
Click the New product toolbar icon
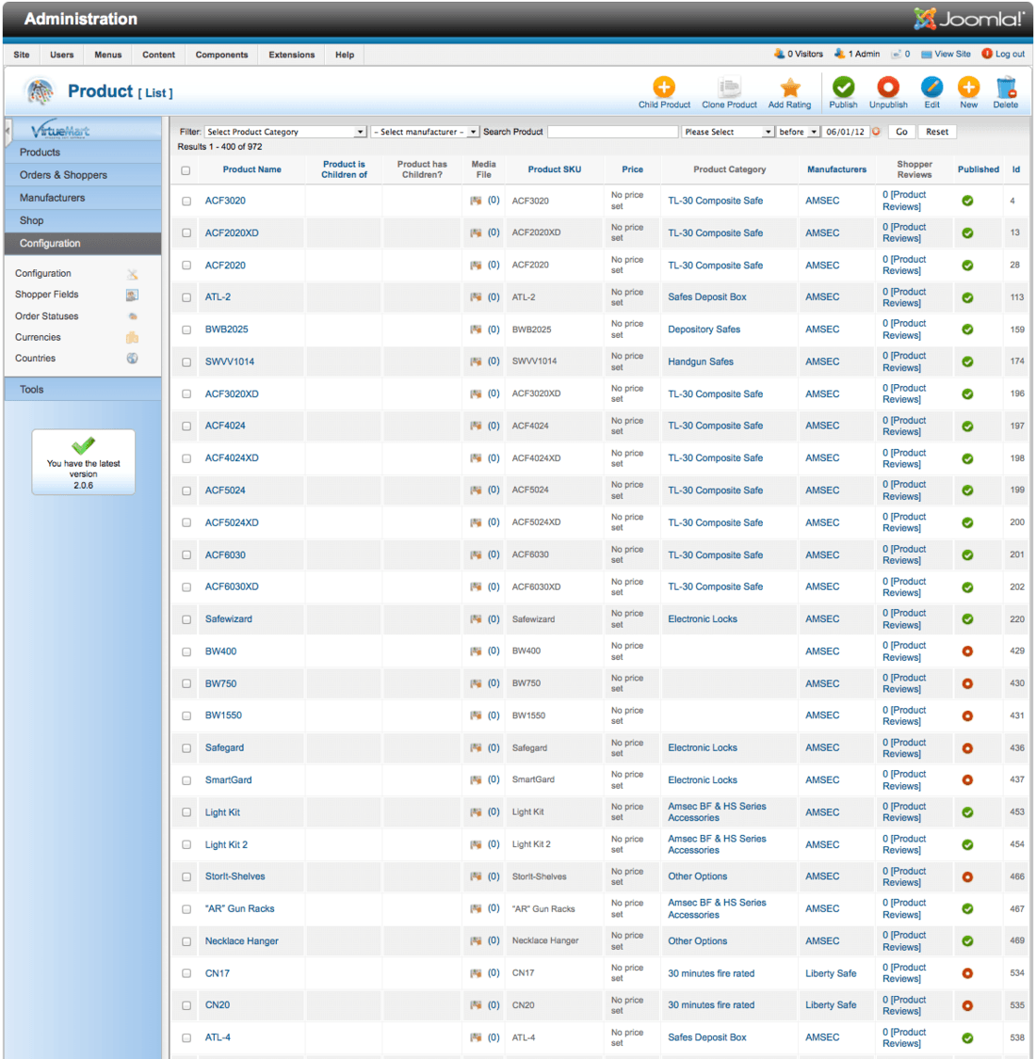tap(968, 88)
